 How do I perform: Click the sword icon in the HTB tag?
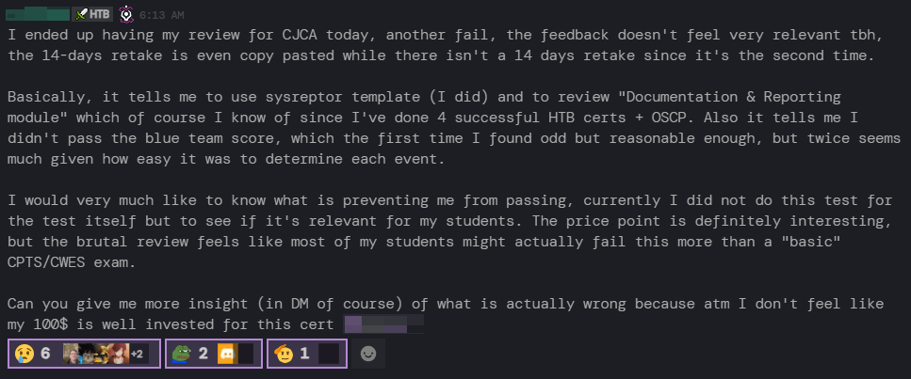[x=82, y=16]
